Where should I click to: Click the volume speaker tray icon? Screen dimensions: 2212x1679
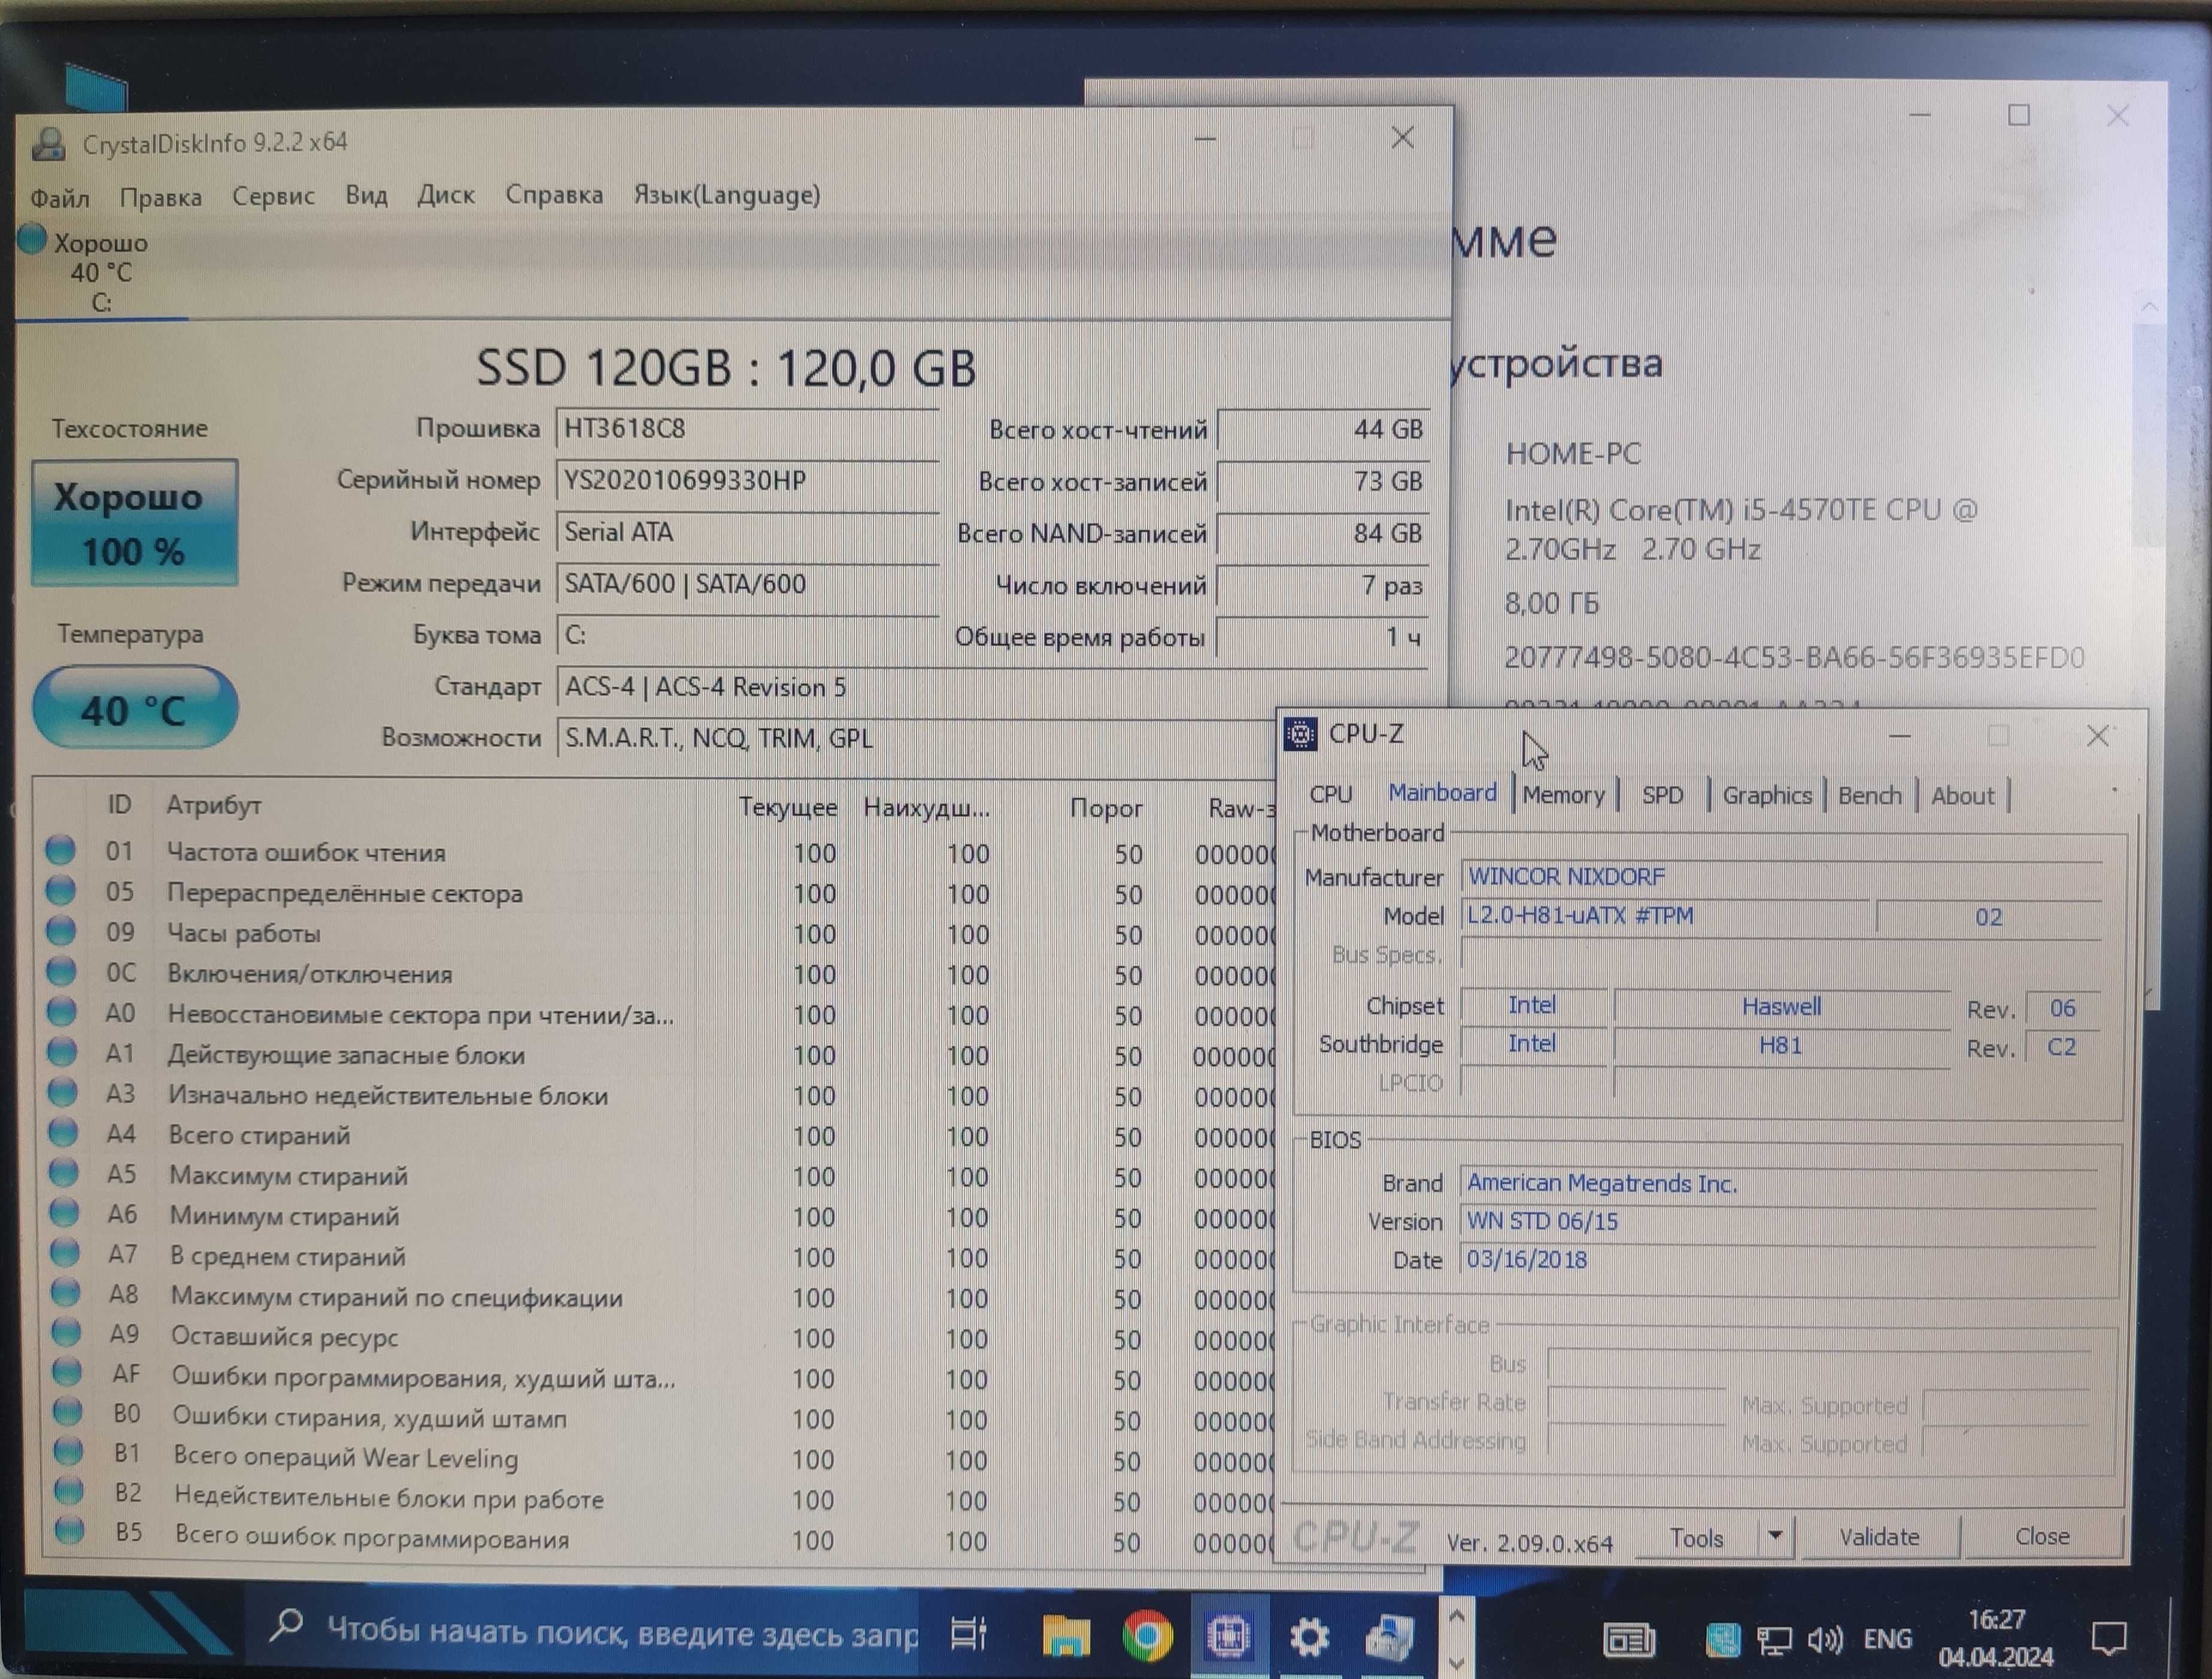(1826, 1640)
